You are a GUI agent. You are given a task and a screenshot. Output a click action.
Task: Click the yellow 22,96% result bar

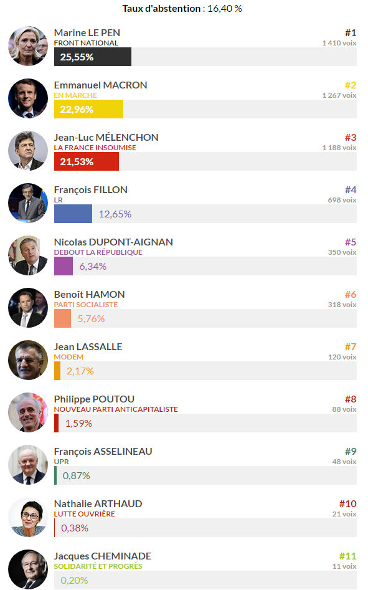click(x=88, y=109)
